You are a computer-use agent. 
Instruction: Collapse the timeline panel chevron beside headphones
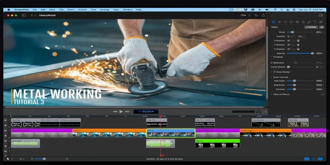[265, 111]
